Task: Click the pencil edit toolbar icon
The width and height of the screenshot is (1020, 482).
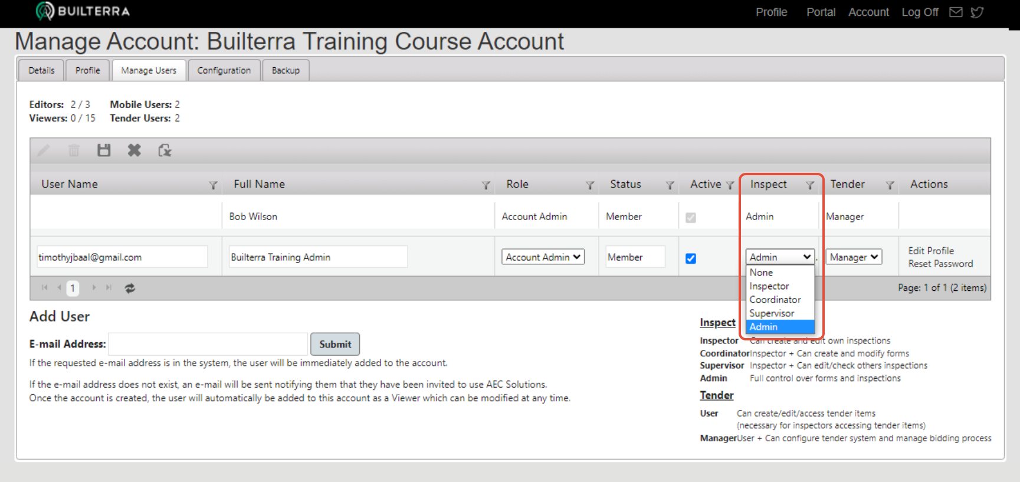Action: (x=44, y=150)
